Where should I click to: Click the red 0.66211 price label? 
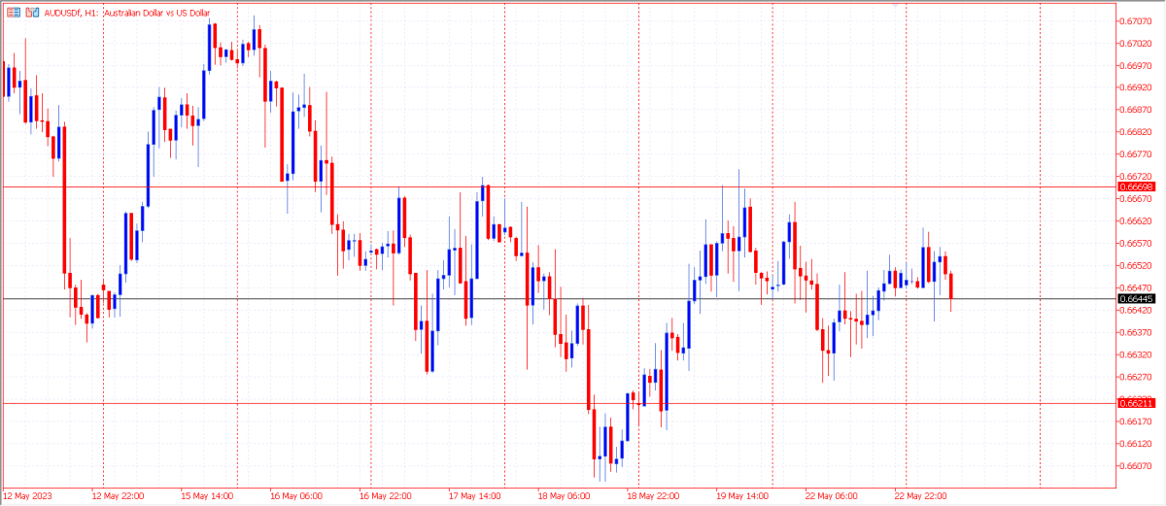point(1136,402)
